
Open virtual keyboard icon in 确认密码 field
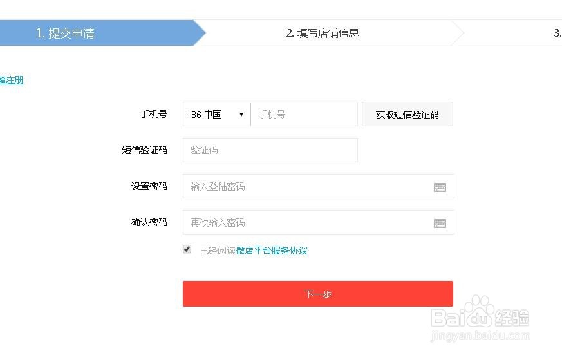click(x=440, y=223)
